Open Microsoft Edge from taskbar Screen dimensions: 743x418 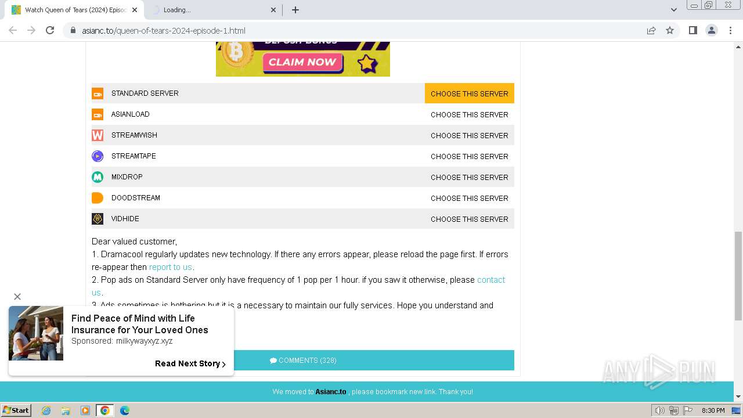click(125, 410)
